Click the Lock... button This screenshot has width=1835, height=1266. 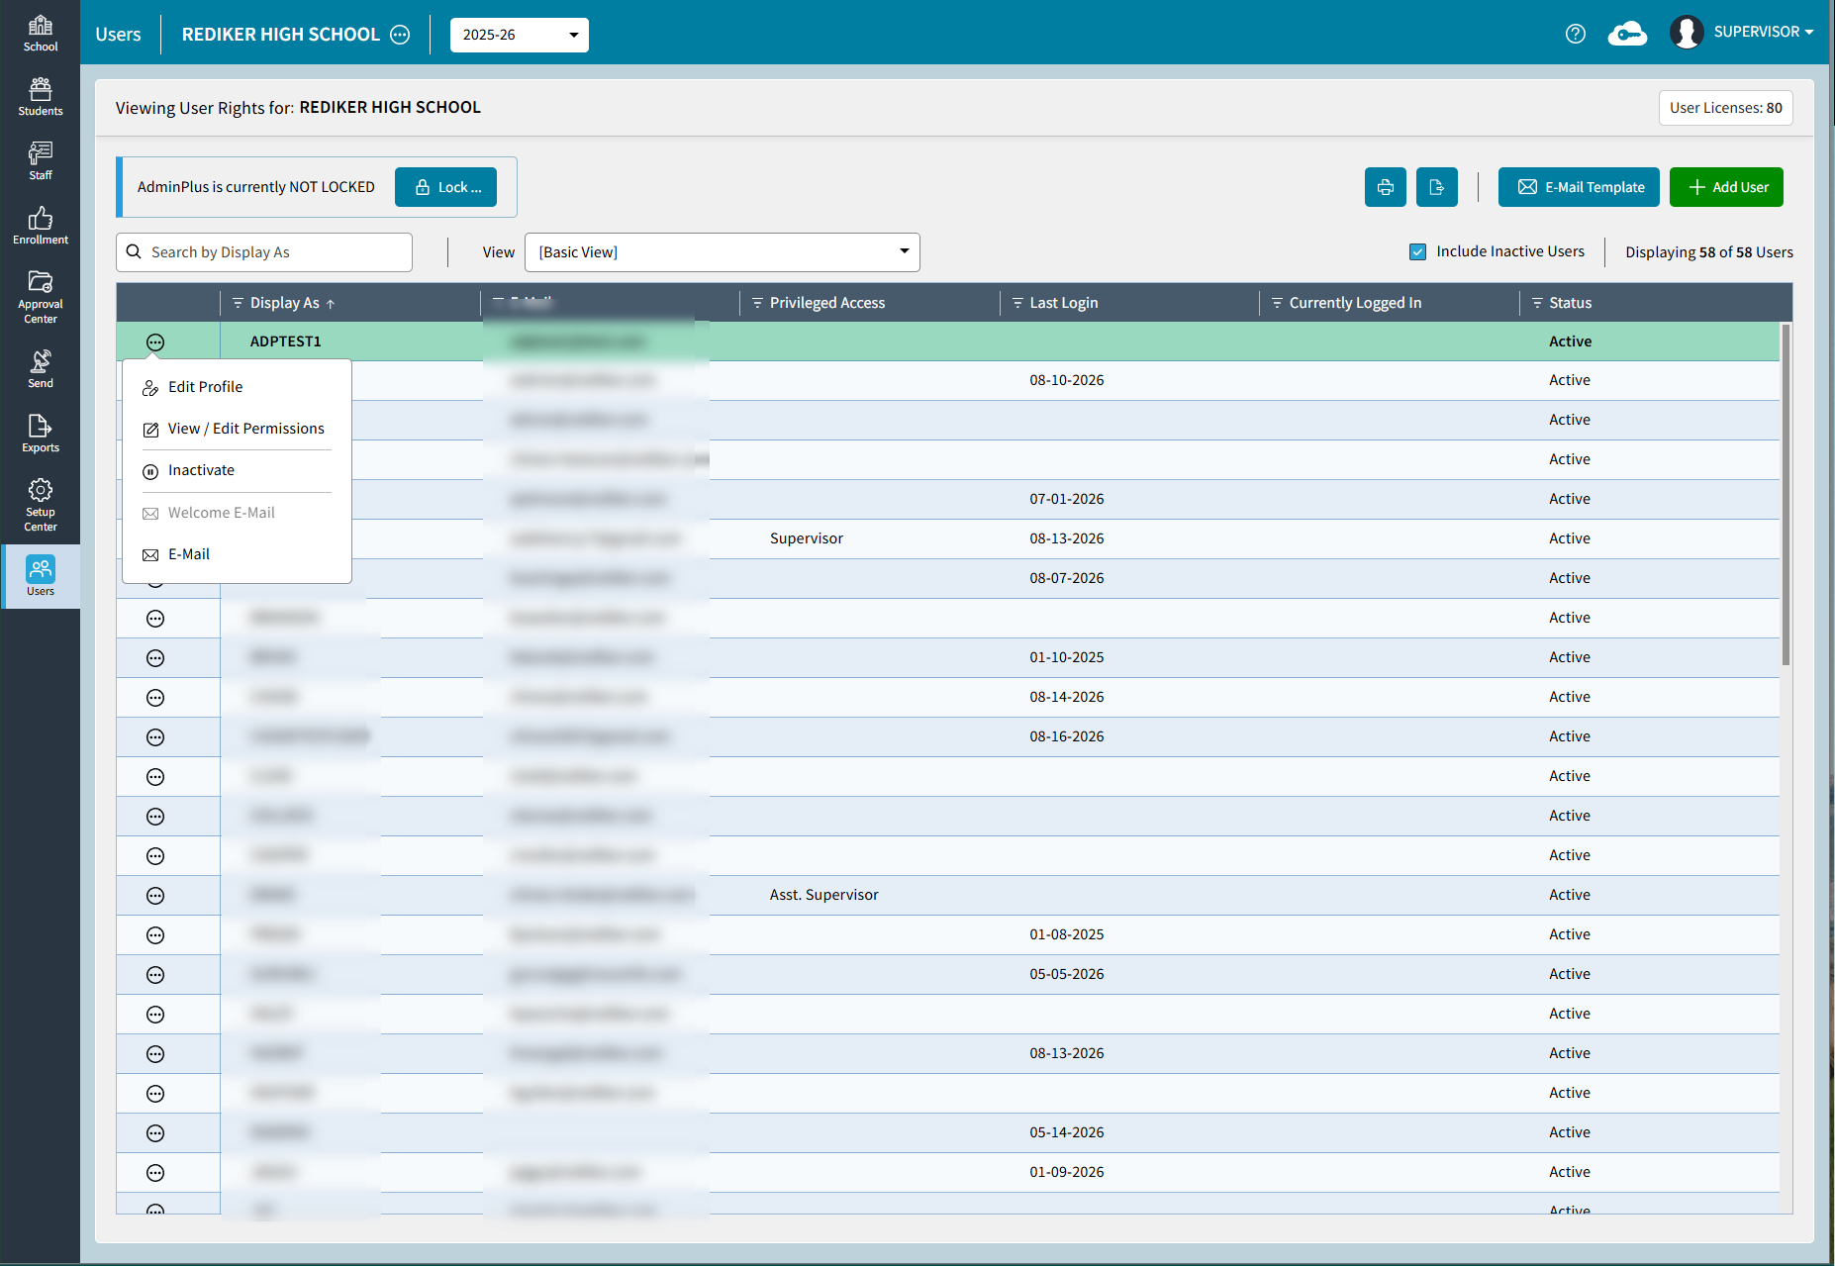pyautogui.click(x=446, y=187)
